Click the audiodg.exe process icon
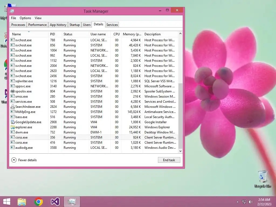Viewport: 276px width, 207px height. click(12, 147)
